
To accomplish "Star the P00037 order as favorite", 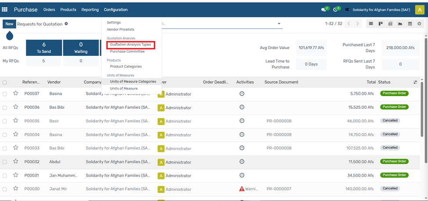I will (15, 93).
